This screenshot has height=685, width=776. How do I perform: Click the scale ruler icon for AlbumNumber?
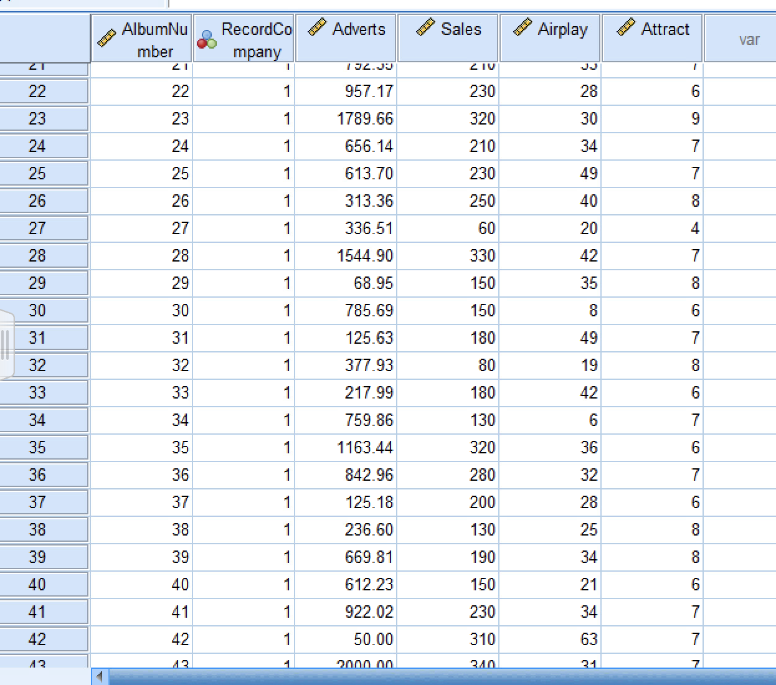(x=106, y=39)
